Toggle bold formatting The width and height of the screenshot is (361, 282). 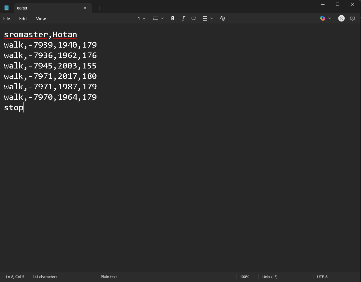coord(173,19)
